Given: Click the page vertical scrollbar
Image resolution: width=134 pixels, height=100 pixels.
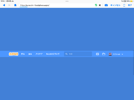Looking at the screenshot, I should (133, 62).
